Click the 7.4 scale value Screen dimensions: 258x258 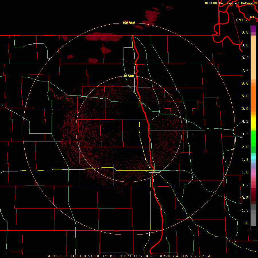[245, 71]
